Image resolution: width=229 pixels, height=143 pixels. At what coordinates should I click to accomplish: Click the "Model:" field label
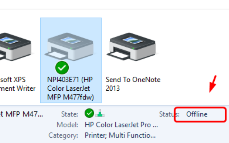(x=68, y=125)
